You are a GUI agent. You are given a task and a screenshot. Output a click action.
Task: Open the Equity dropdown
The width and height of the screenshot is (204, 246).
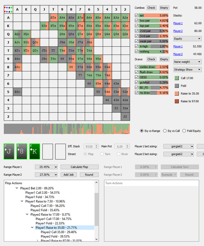pyautogui.click(x=187, y=39)
